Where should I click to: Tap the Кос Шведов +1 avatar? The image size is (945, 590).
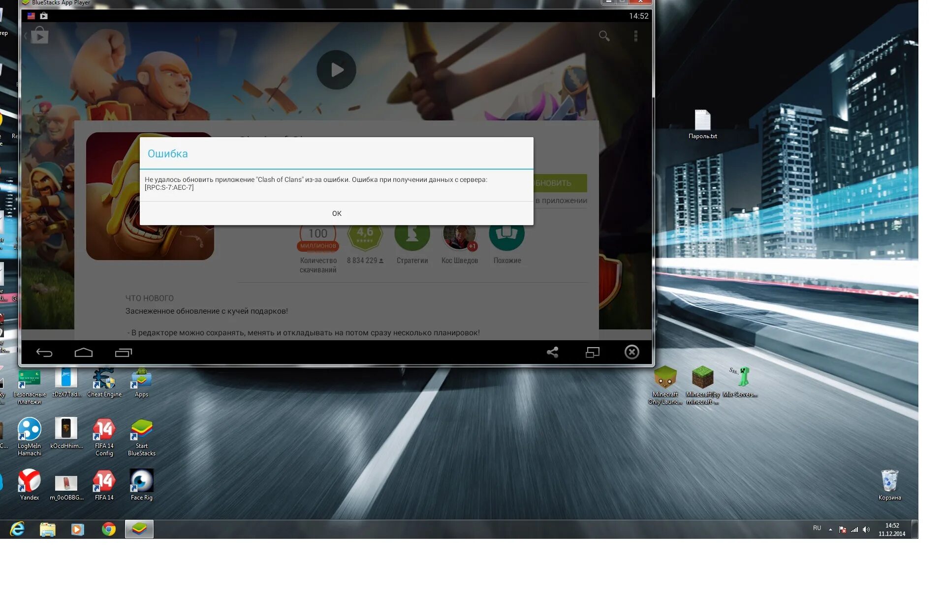point(459,236)
